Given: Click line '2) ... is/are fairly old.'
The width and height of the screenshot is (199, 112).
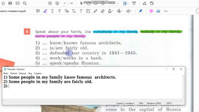Looking at the screenshot, I should [62, 48].
